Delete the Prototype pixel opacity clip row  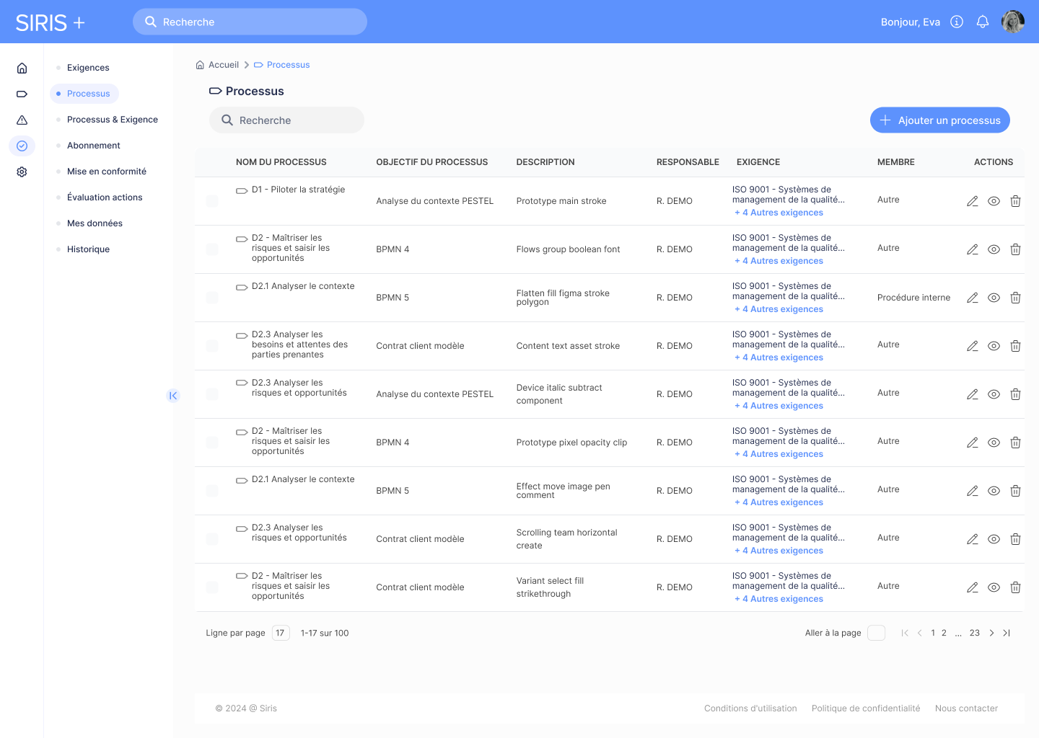1015,443
